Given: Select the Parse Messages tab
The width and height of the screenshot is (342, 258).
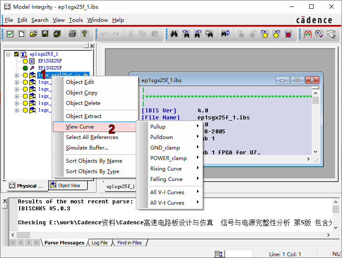Looking at the screenshot, I should (x=64, y=243).
